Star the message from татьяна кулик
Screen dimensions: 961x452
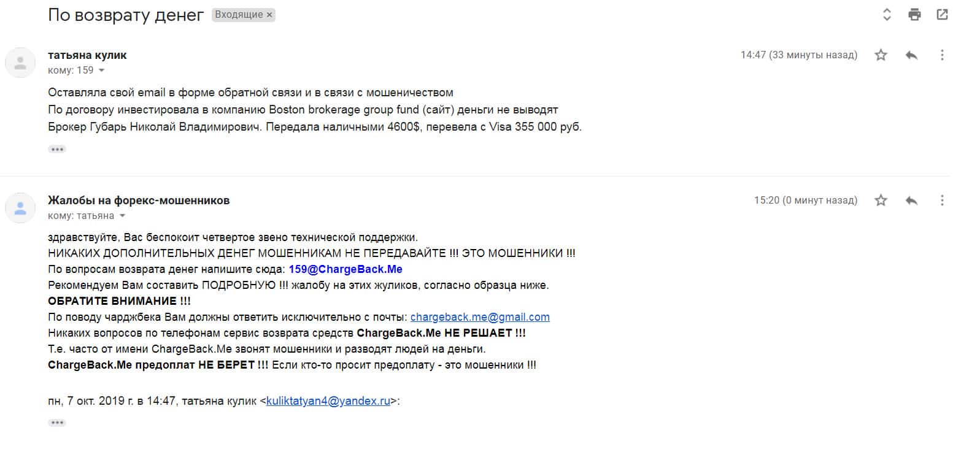point(881,55)
